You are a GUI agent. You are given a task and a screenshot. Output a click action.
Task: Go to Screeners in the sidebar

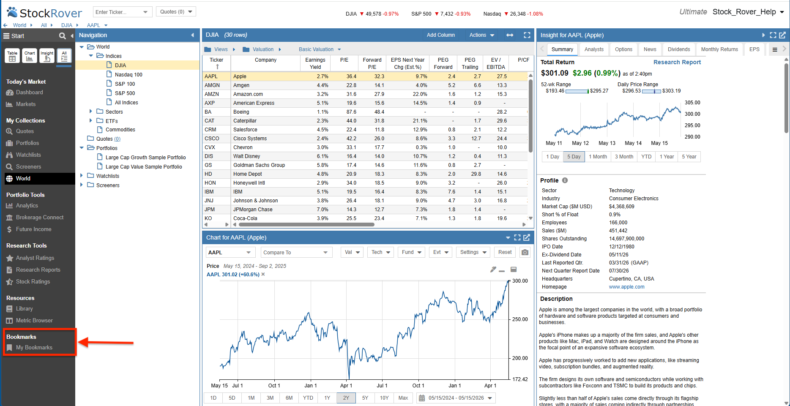(28, 167)
